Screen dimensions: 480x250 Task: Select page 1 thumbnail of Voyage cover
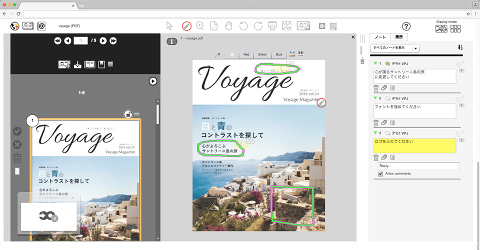85,179
